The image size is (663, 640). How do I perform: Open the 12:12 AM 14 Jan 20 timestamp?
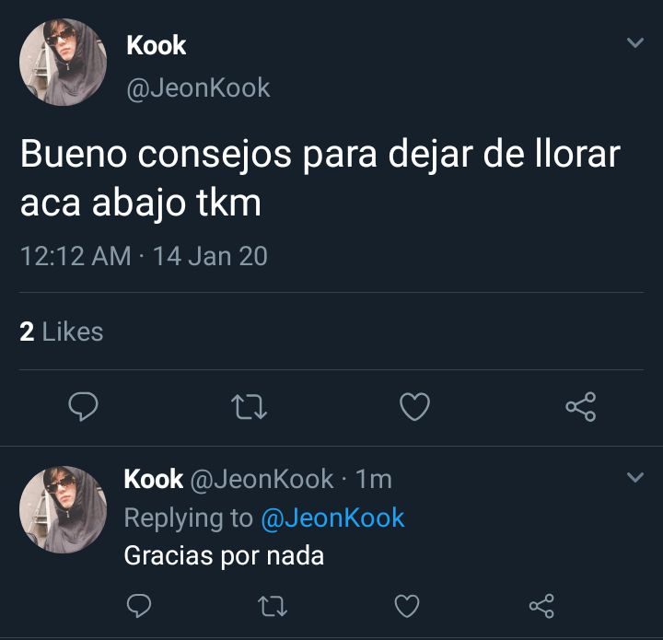(x=144, y=256)
